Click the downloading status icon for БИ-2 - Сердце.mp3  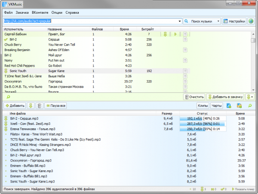coord(6,118)
